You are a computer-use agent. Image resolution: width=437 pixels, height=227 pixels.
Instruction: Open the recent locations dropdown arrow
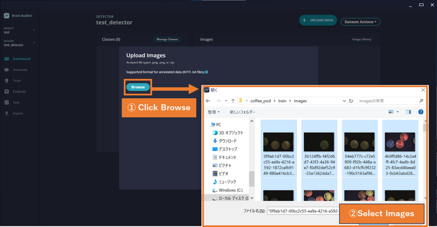[226, 101]
